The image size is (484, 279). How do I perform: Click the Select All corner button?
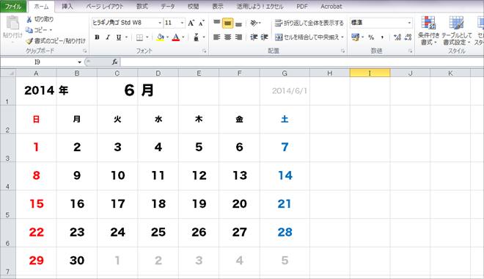click(8, 73)
